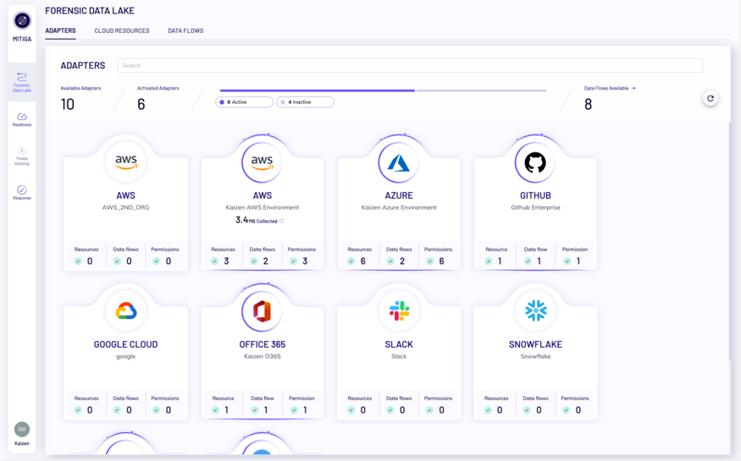Click the Data Flows Available count 8
This screenshot has width=741, height=461.
tap(588, 104)
